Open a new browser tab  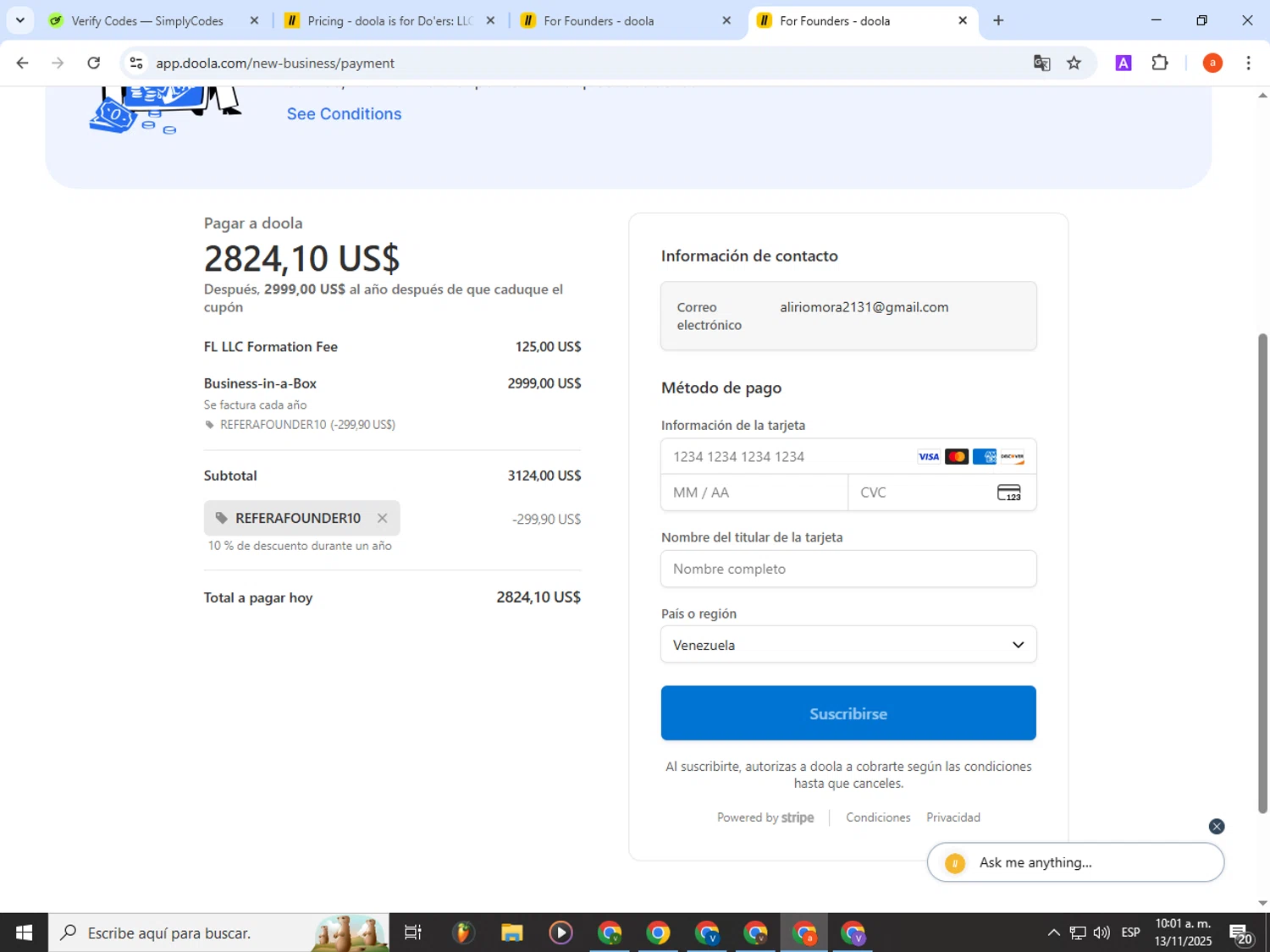(x=998, y=20)
